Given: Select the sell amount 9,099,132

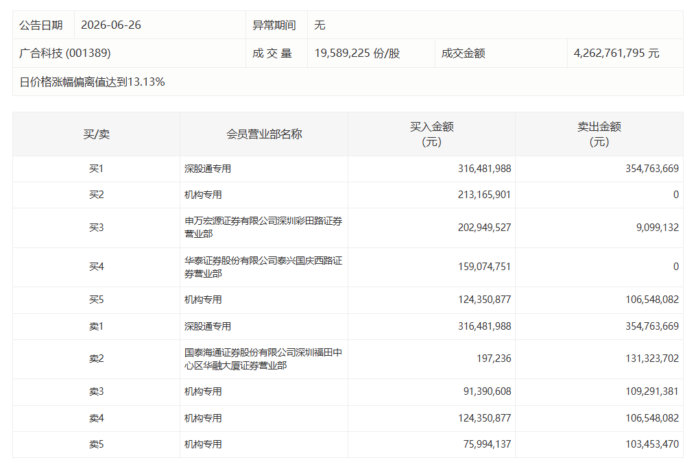Looking at the screenshot, I should pyautogui.click(x=658, y=228).
